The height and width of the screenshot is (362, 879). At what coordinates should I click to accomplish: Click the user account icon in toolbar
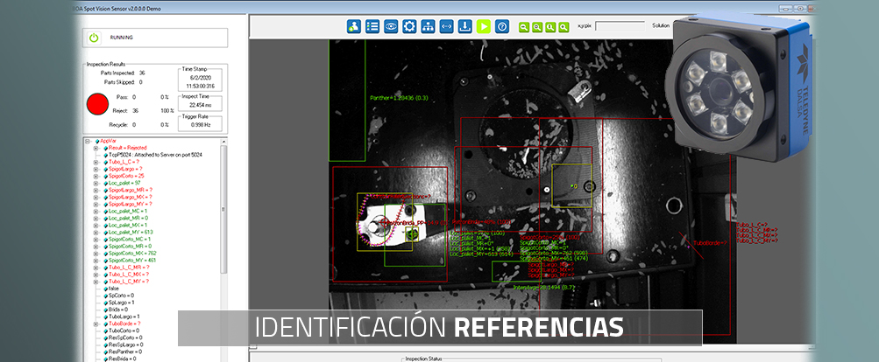pos(354,26)
